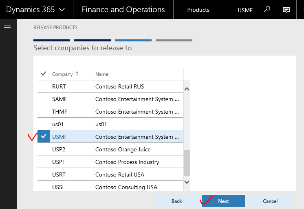Click Contoso Retail RUS name cell

pos(138,86)
